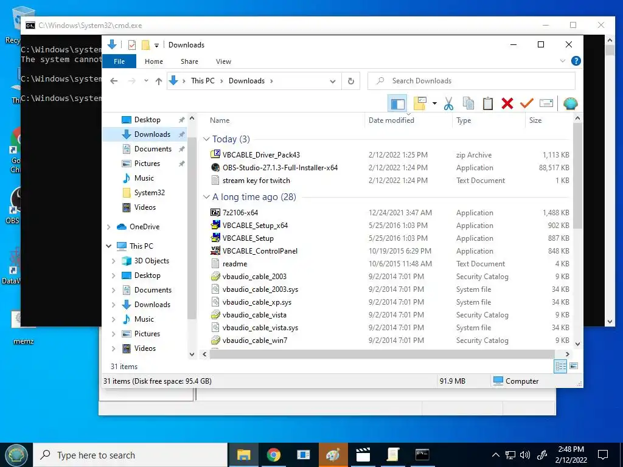Click the blue Help question mark icon
The height and width of the screenshot is (467, 623).
(576, 61)
